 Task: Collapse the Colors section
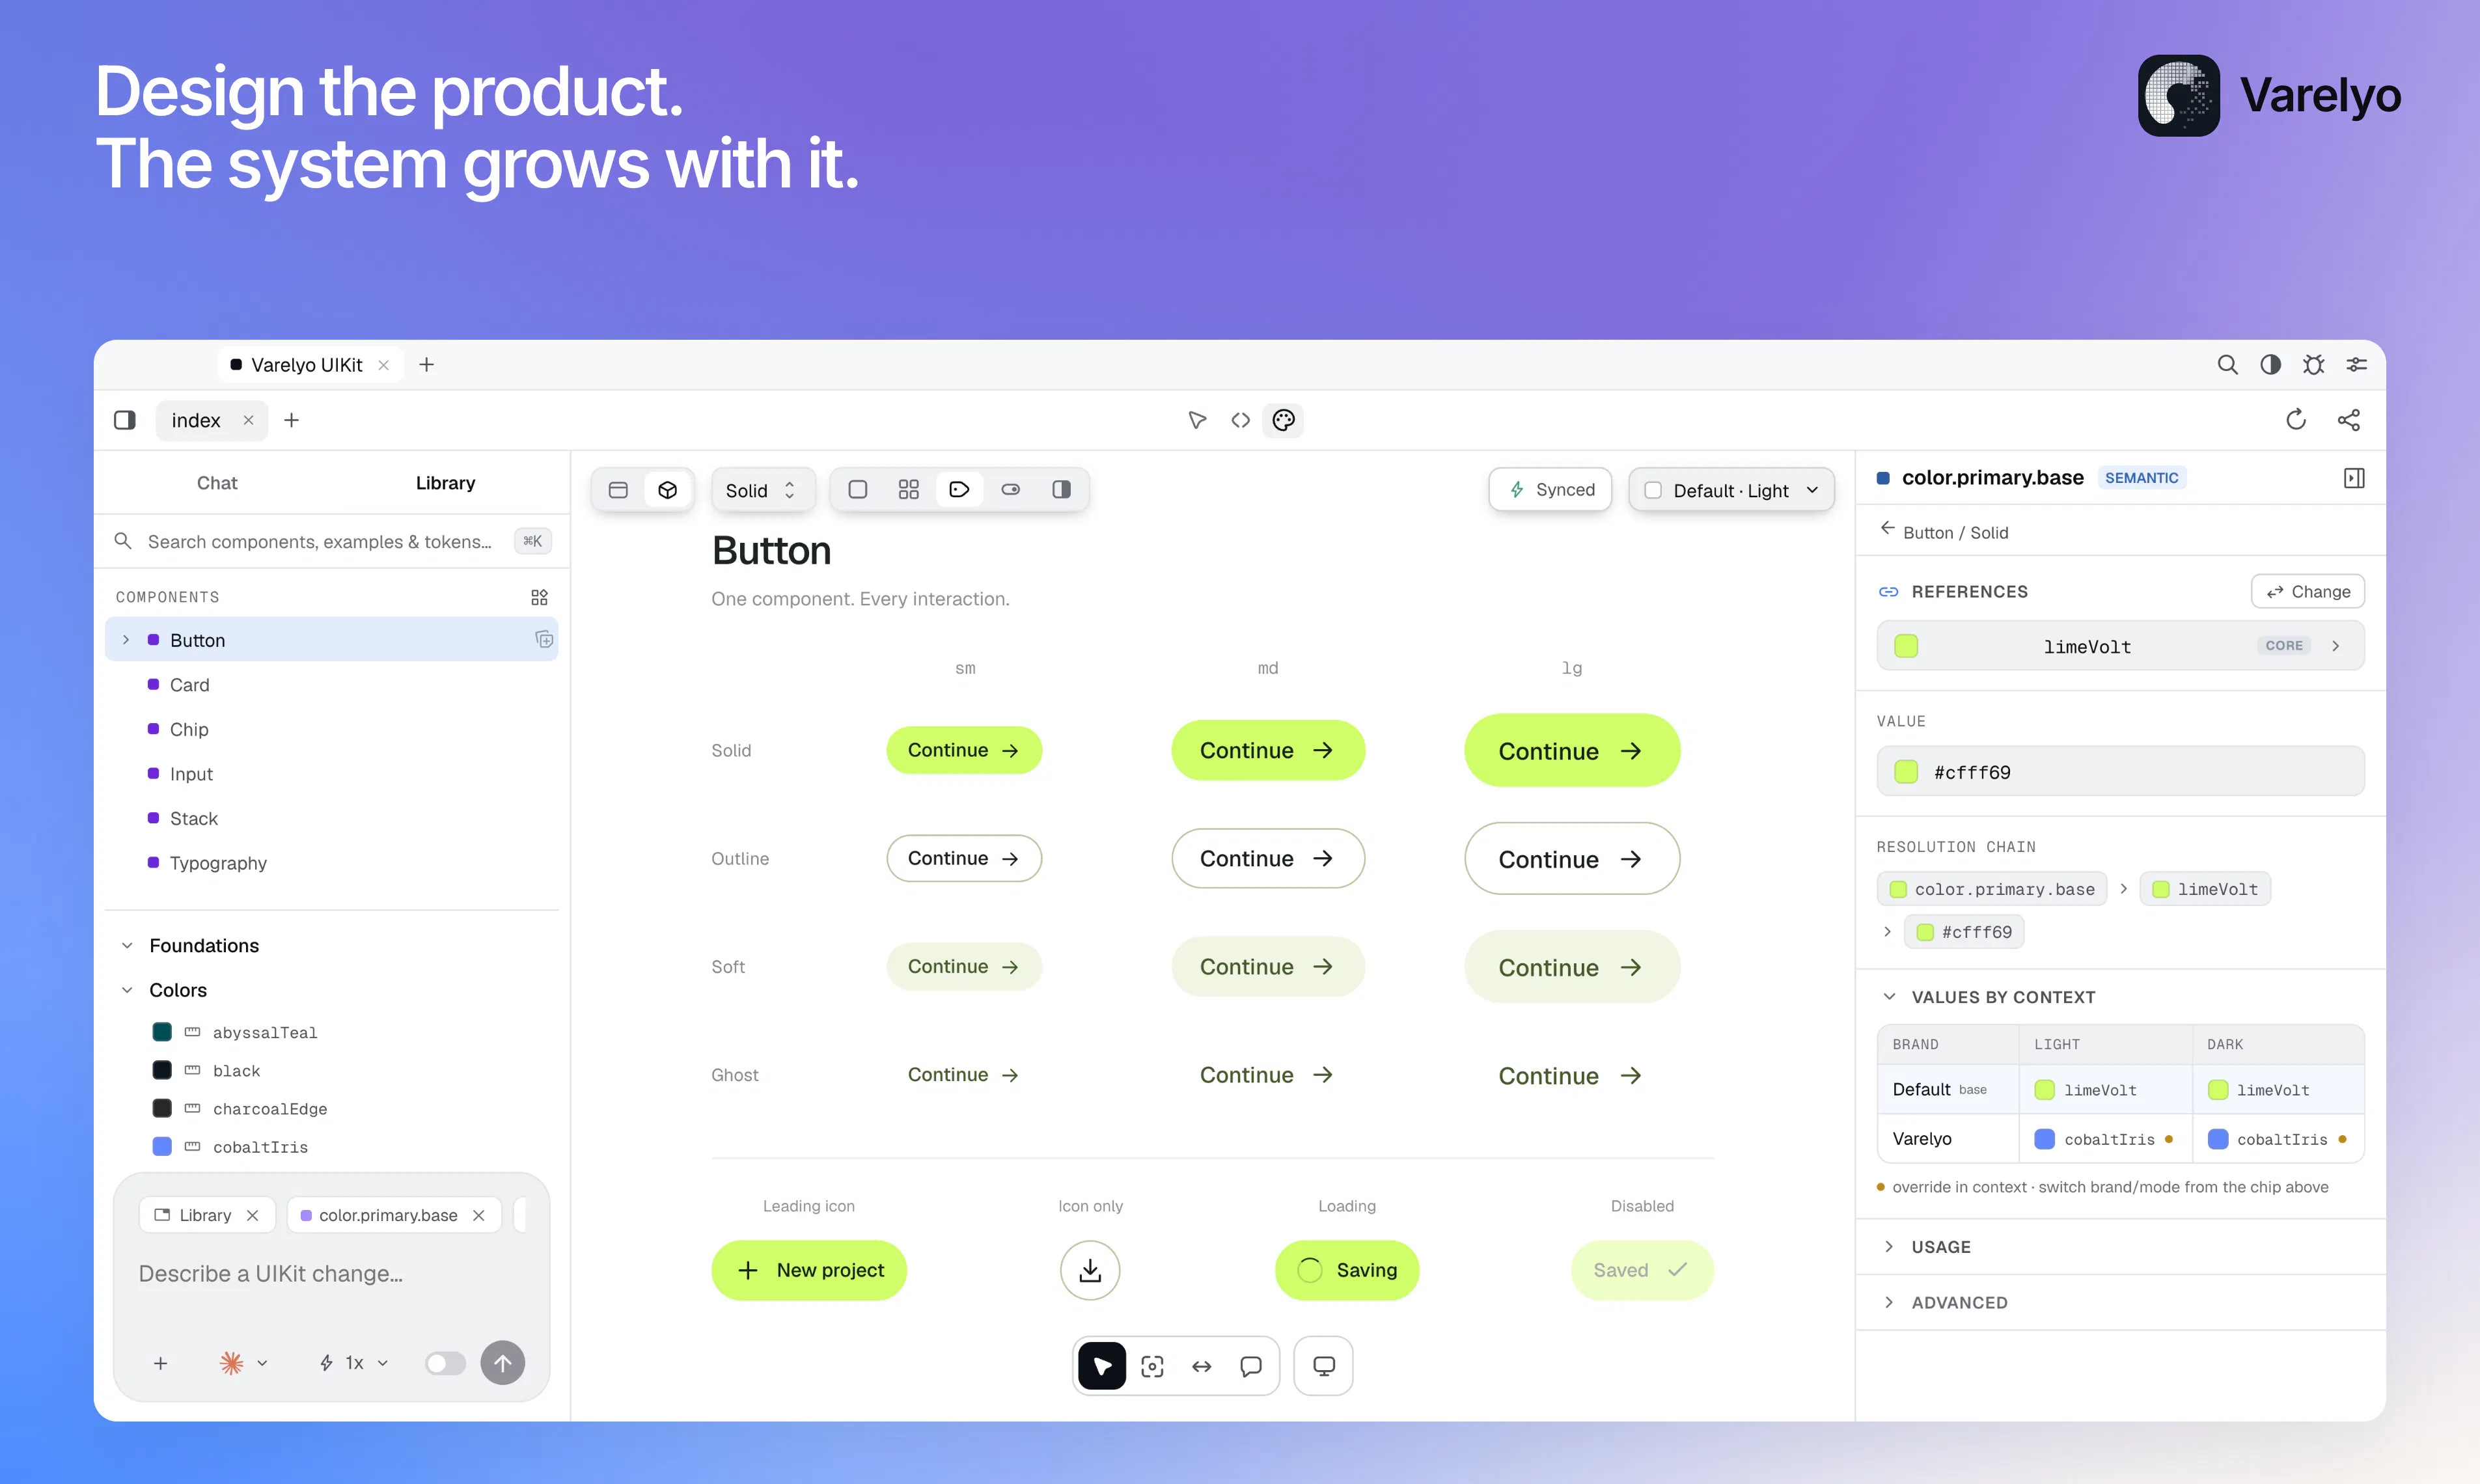tap(127, 990)
